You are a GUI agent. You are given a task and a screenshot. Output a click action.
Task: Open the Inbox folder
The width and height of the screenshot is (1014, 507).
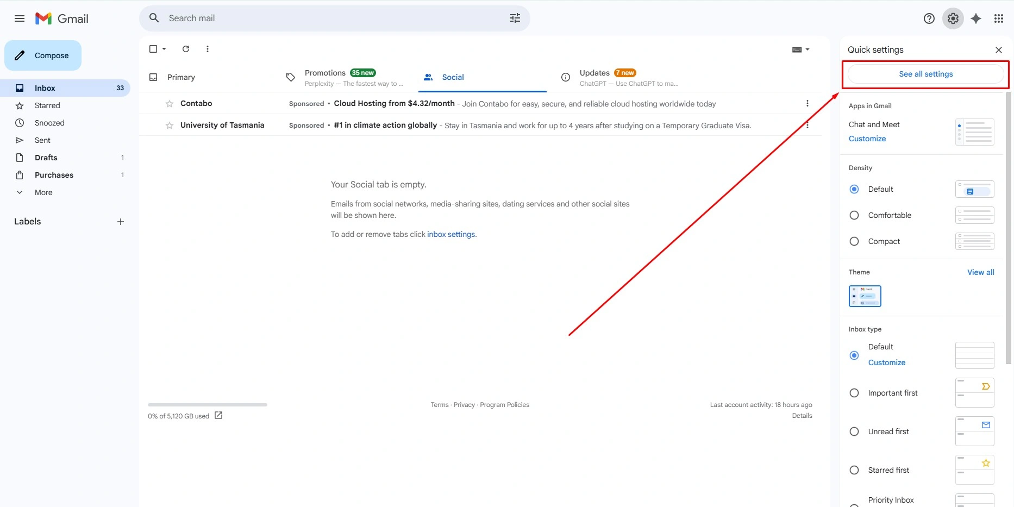[65, 88]
